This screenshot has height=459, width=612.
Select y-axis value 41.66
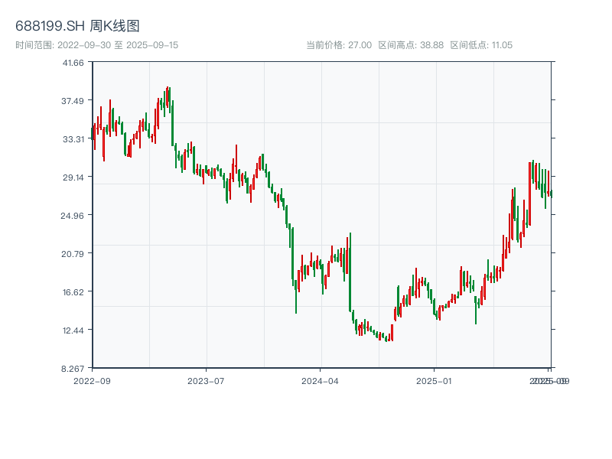tap(73, 63)
